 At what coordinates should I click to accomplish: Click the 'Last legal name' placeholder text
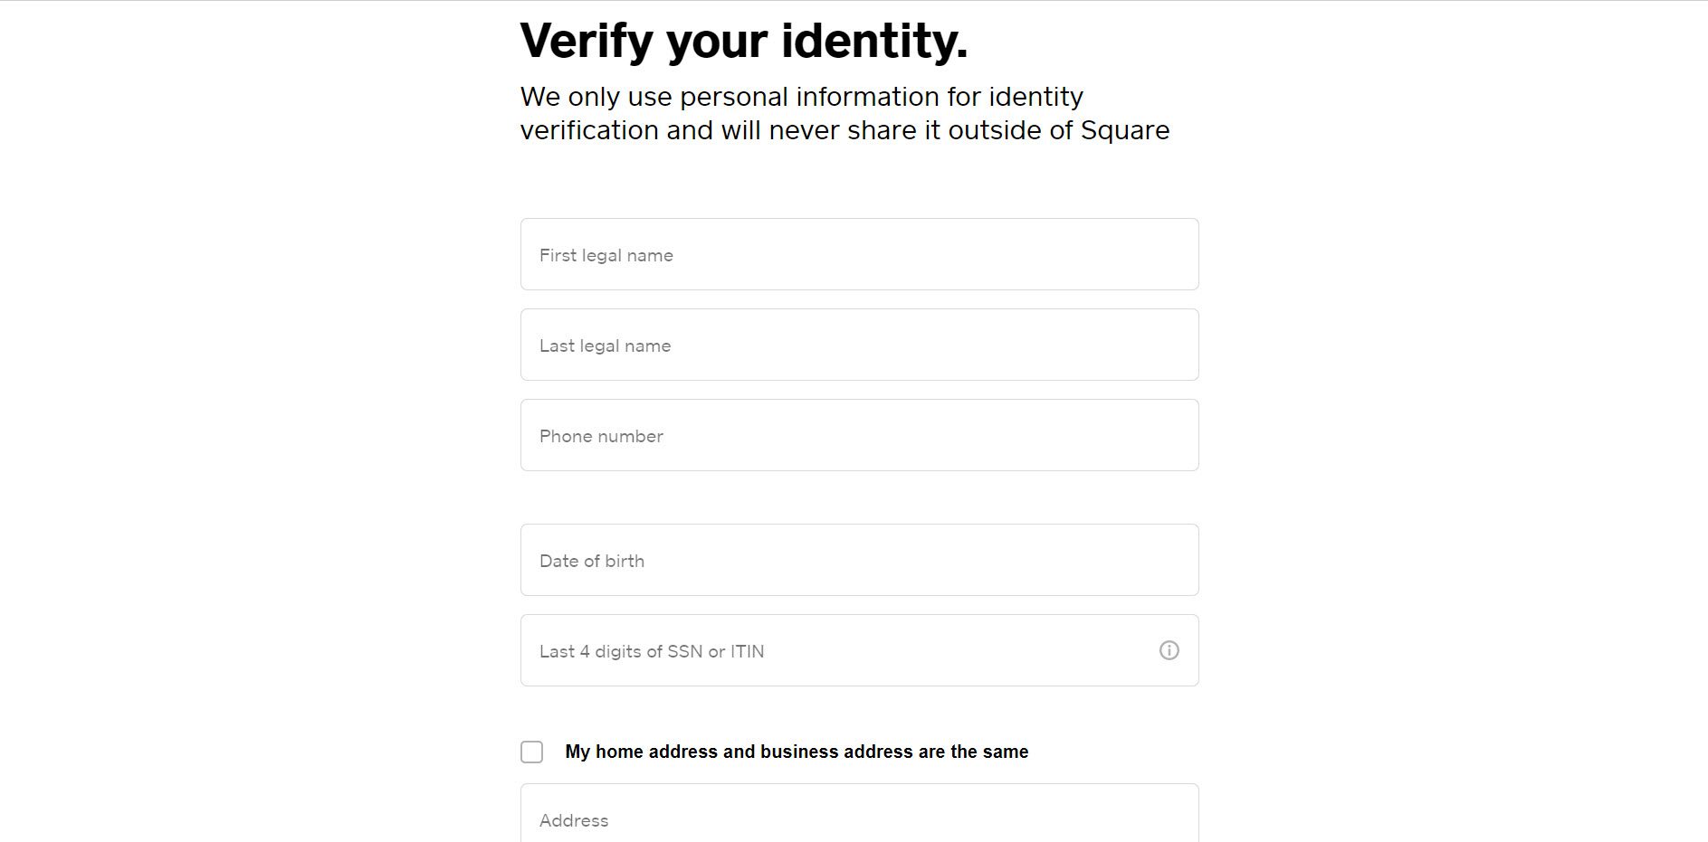pyautogui.click(x=605, y=346)
